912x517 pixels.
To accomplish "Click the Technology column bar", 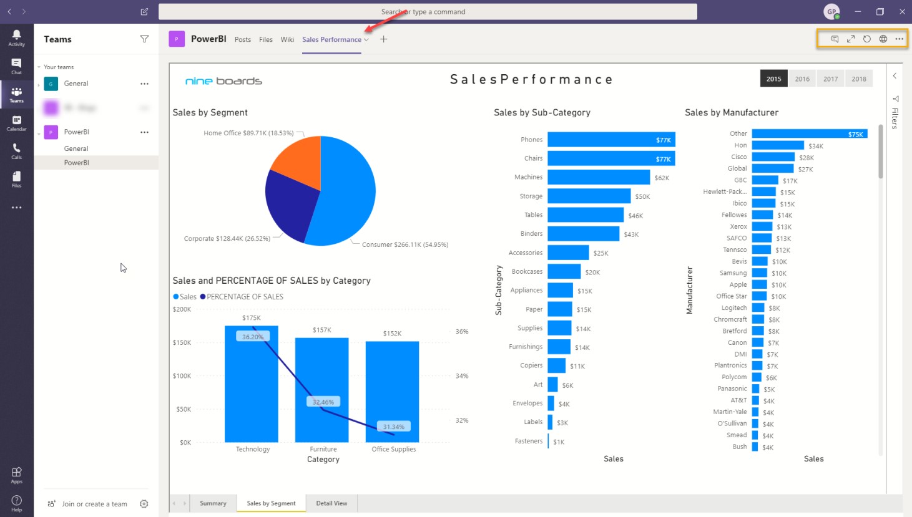I will [x=252, y=384].
